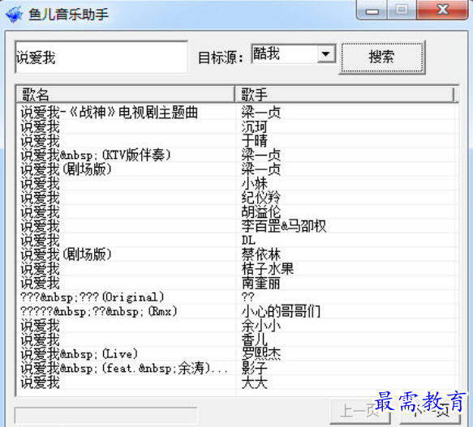This screenshot has height=427, width=473.
Task: Click the 上一页 previous page button
Action: point(360,412)
